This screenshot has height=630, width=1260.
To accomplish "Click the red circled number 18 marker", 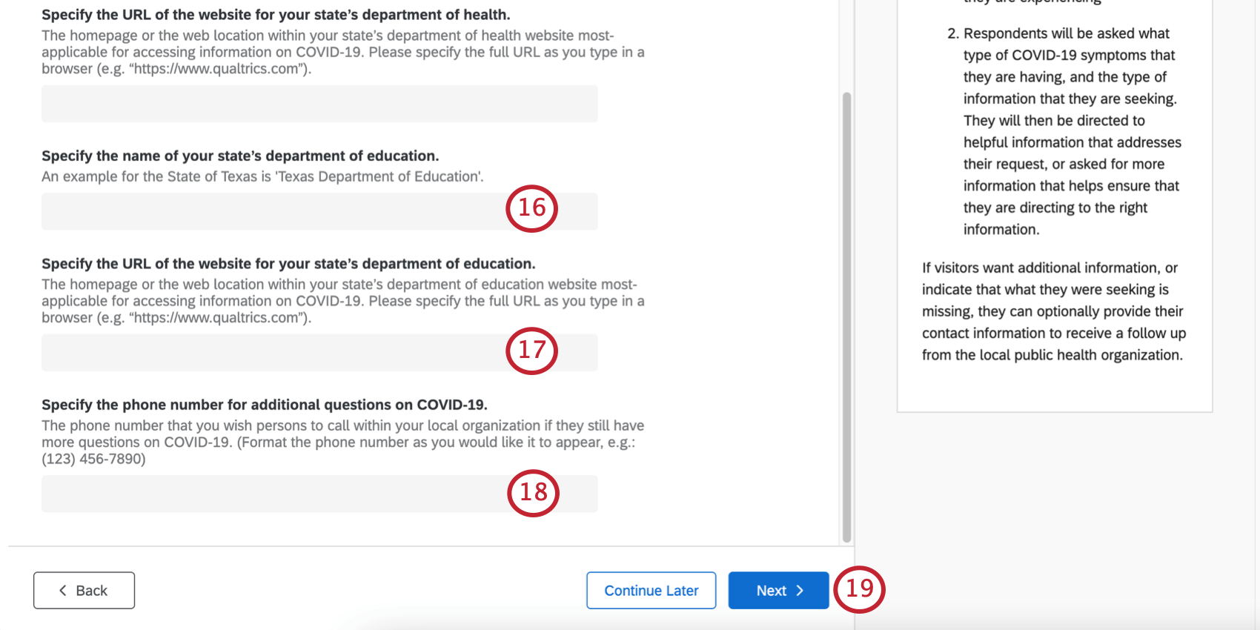I will [533, 493].
